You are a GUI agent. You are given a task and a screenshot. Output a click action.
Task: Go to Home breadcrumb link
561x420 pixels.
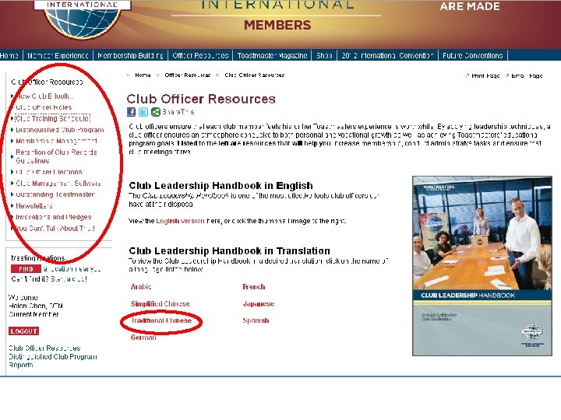(x=143, y=75)
